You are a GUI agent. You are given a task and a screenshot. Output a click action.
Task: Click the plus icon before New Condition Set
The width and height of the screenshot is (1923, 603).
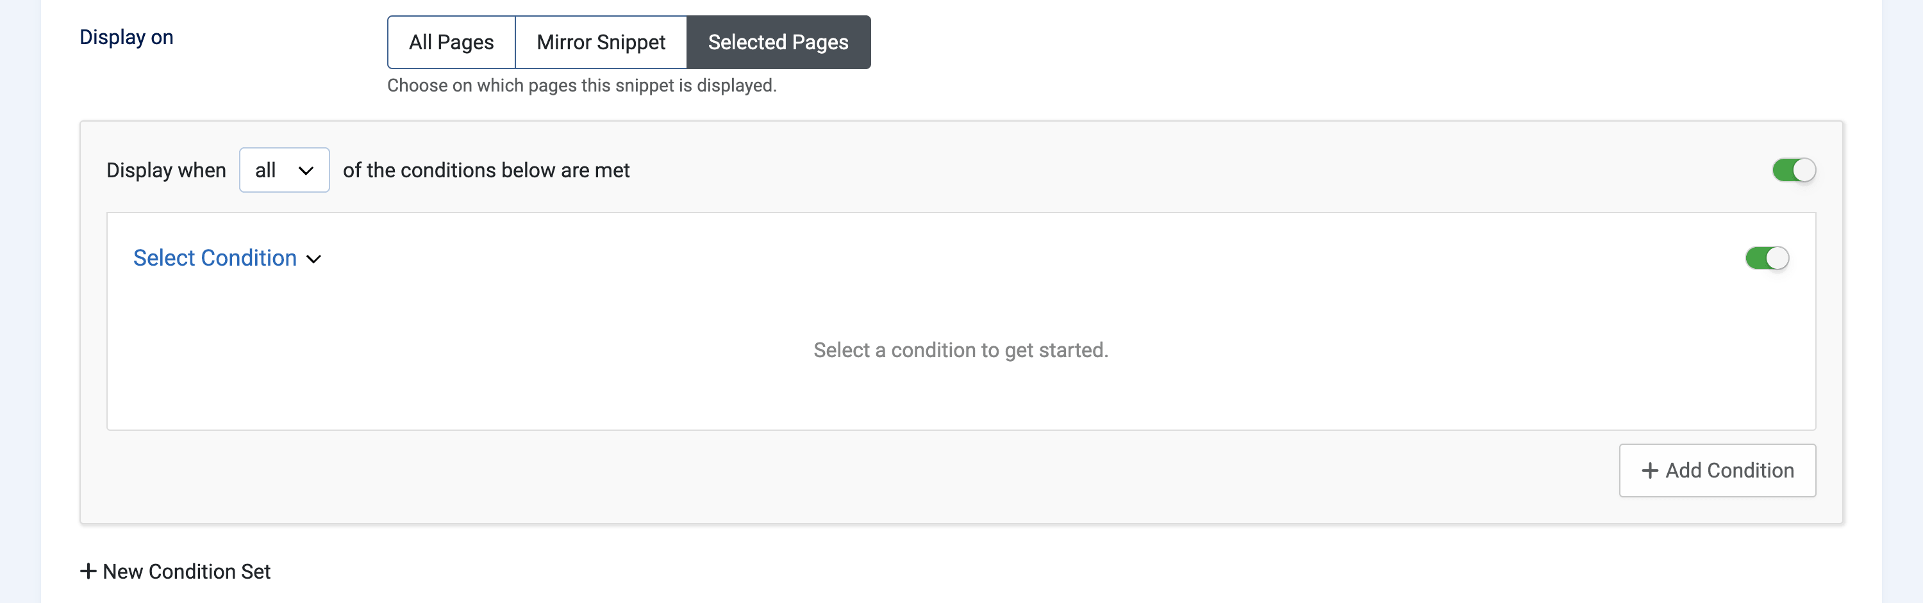pyautogui.click(x=88, y=571)
